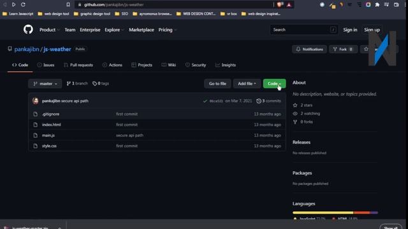Click the repository icon before pankajibn
Screen dimensions: 408x229
coord(10,49)
